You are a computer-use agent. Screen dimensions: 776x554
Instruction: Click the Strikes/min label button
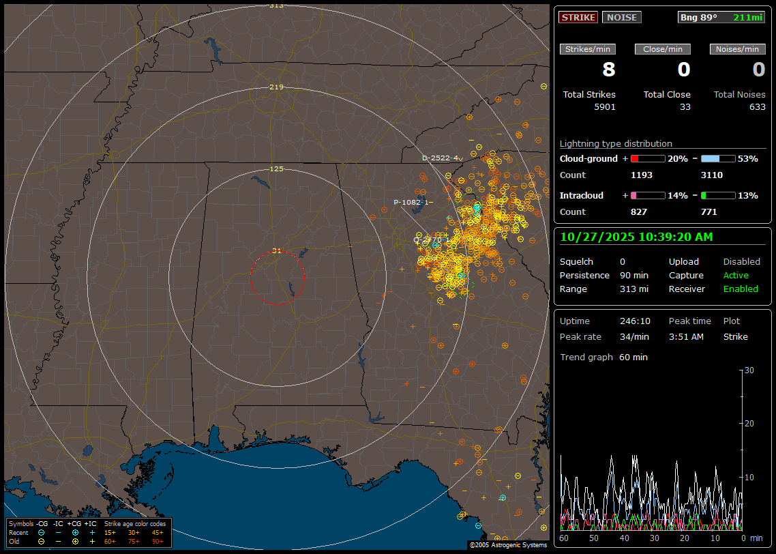588,49
